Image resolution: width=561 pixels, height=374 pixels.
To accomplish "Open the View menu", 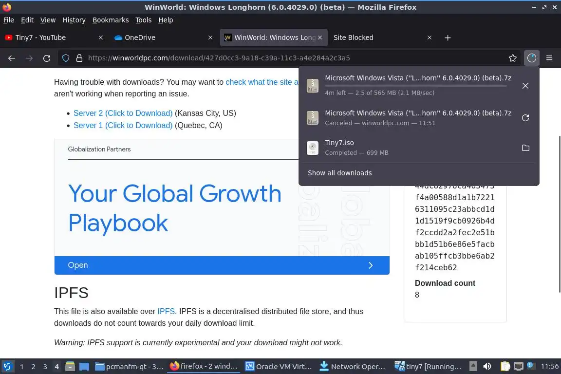I will pyautogui.click(x=48, y=20).
